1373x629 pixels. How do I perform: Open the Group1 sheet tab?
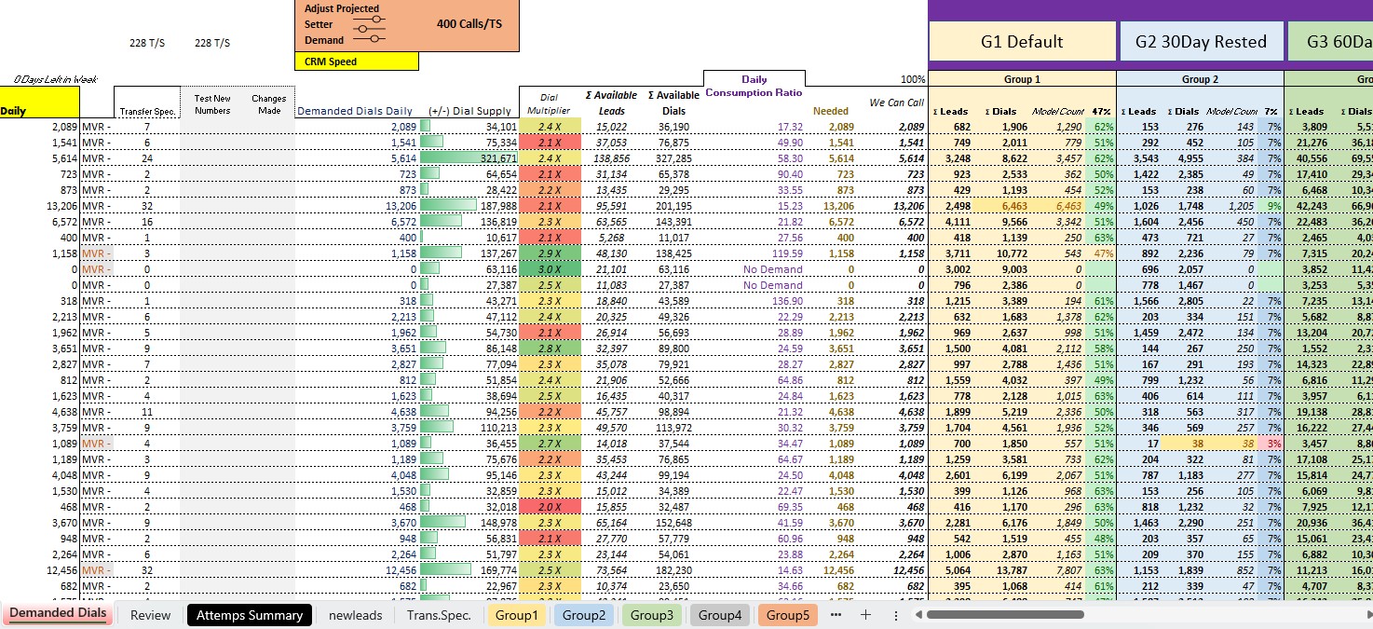point(517,615)
